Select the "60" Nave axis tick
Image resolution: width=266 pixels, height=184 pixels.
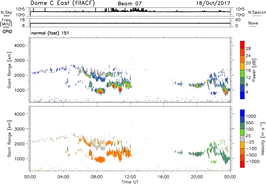point(238,20)
